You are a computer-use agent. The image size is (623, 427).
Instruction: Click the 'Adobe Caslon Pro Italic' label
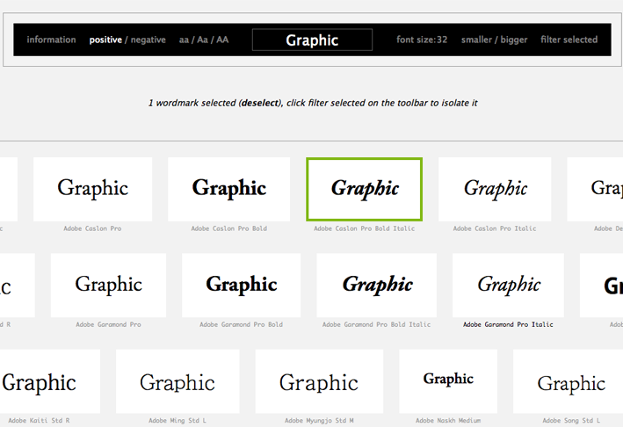coord(495,228)
